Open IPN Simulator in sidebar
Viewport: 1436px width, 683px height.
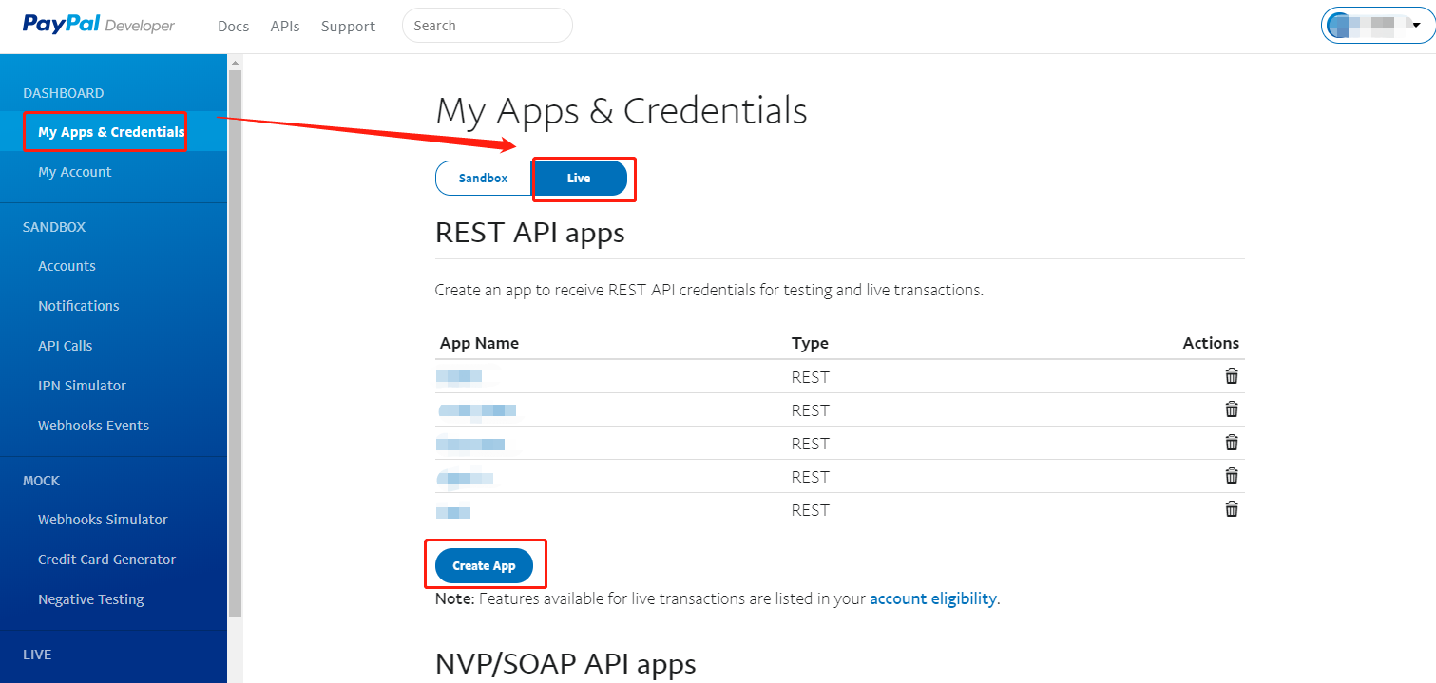tap(82, 386)
